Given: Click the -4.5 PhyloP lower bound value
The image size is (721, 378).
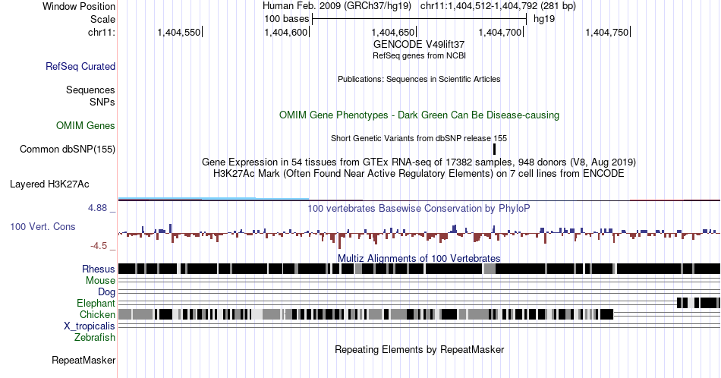Looking at the screenshot, I should click(99, 246).
